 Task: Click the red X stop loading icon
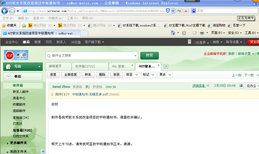[186, 11]
